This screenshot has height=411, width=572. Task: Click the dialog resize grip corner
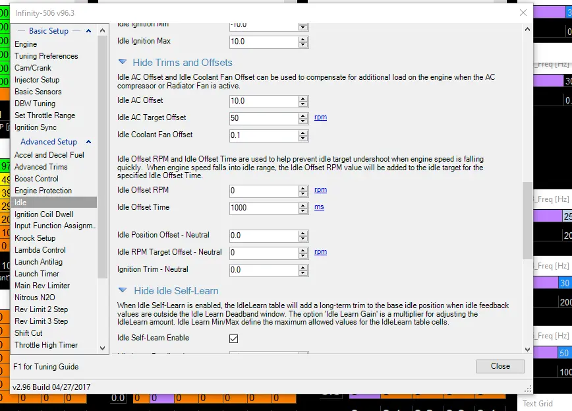coord(528,389)
